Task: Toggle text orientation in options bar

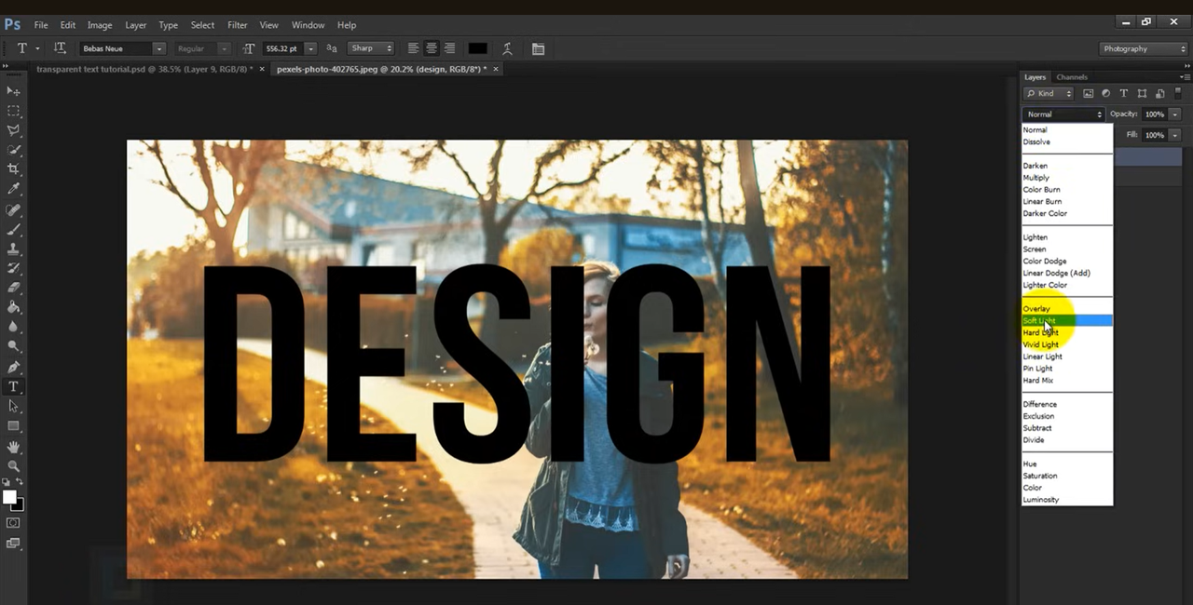Action: coord(60,48)
